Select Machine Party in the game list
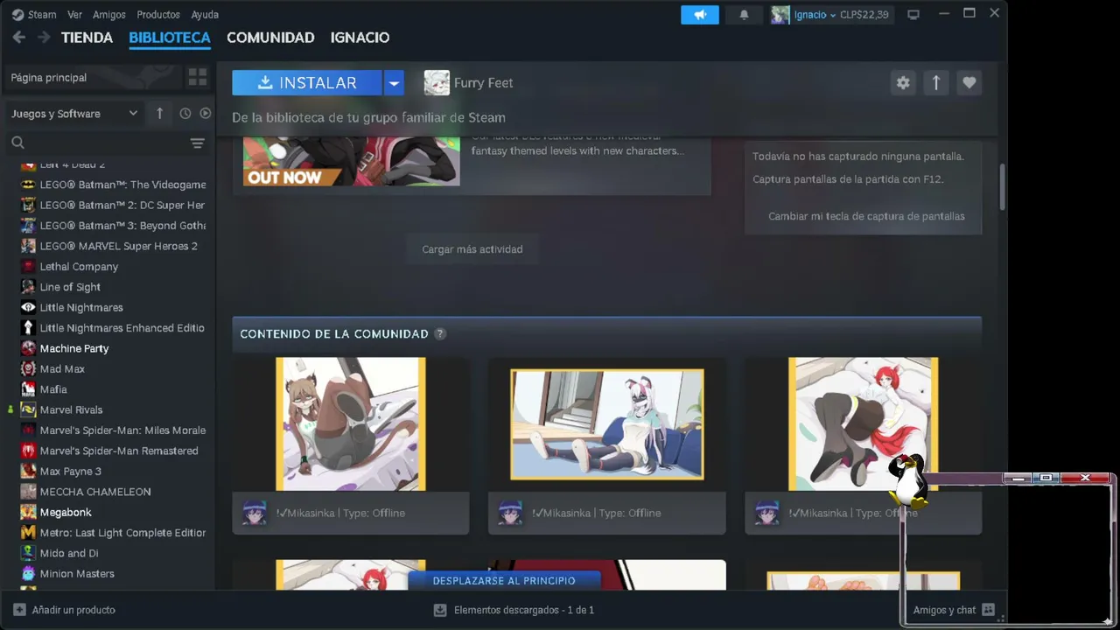This screenshot has height=630, width=1120. [x=74, y=348]
